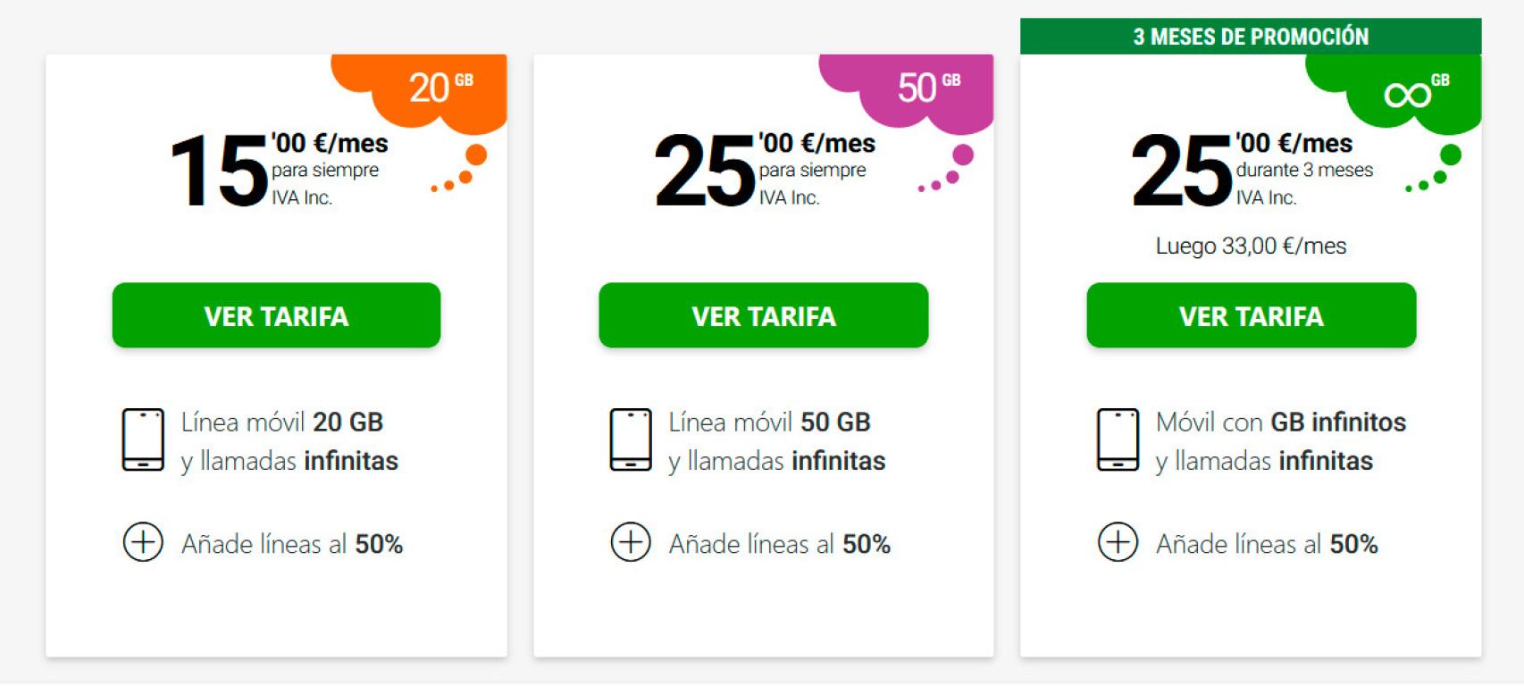Click 'Añade líneas al 50%' in the 50 GB plan
The height and width of the screenshot is (686, 1524).
(x=780, y=544)
